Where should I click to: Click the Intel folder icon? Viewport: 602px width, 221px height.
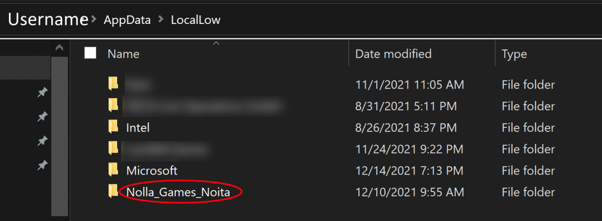[x=113, y=127]
